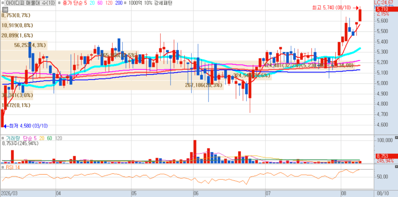Select the 거래량 volume indicator label
The width and height of the screenshot is (398, 197).
13,138
